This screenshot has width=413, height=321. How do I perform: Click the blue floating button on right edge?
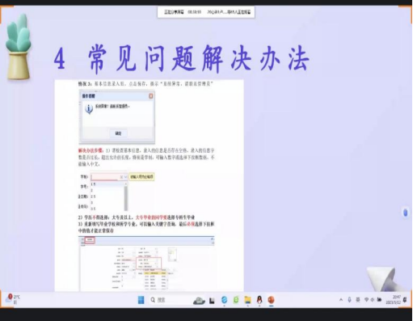coord(405,212)
